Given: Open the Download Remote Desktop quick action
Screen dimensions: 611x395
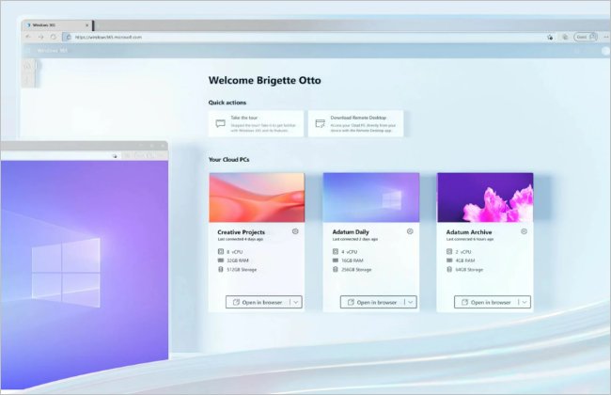Looking at the screenshot, I should (x=355, y=123).
